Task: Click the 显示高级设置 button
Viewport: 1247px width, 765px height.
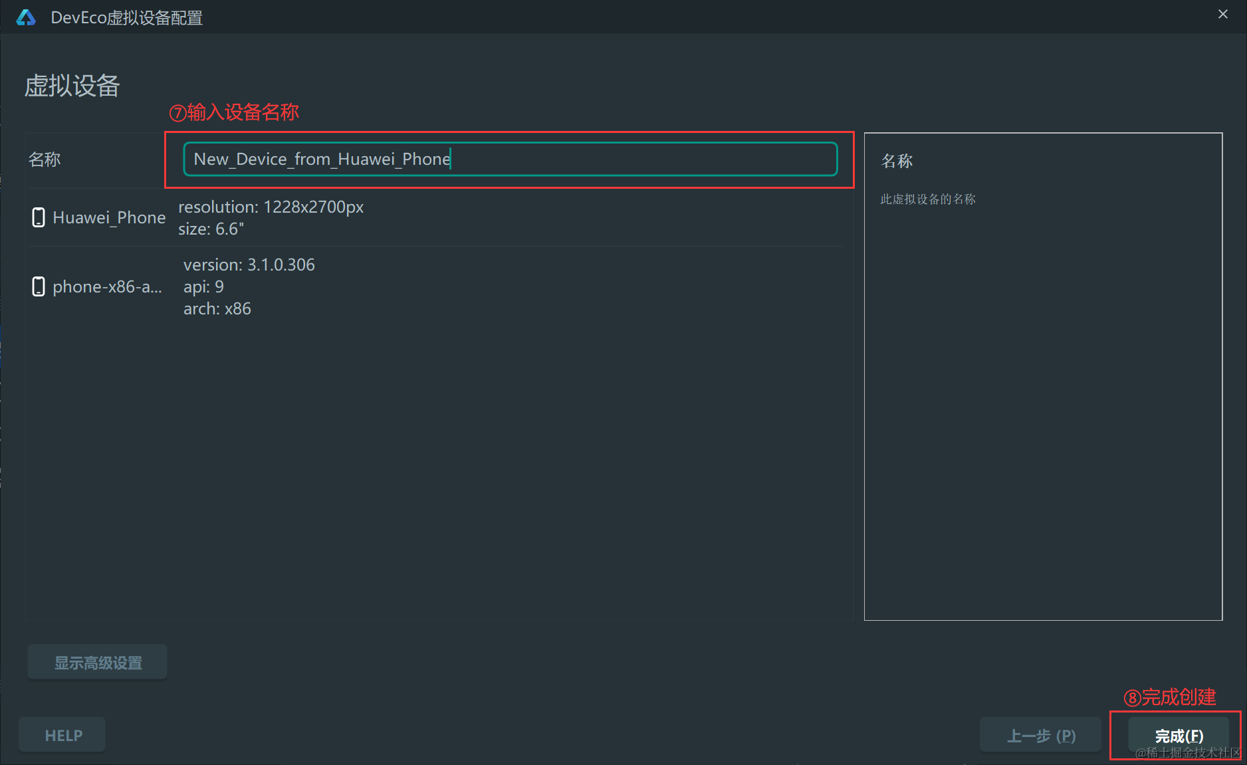Action: (x=98, y=663)
